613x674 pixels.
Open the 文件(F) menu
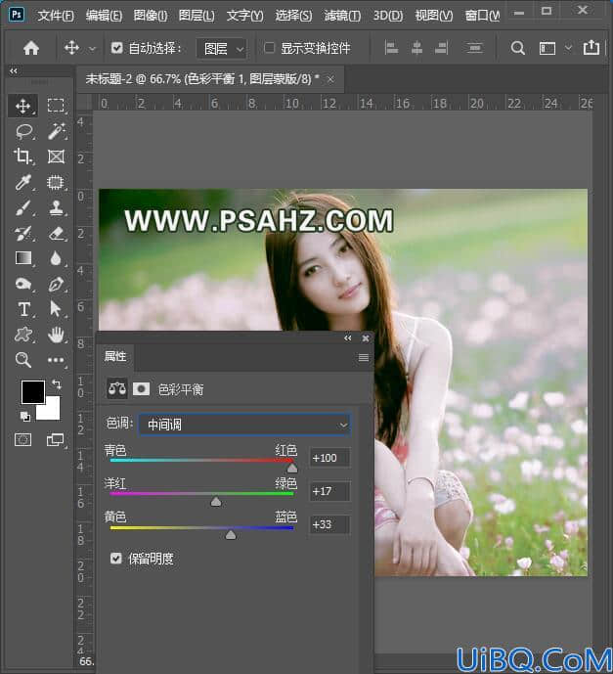[x=56, y=16]
